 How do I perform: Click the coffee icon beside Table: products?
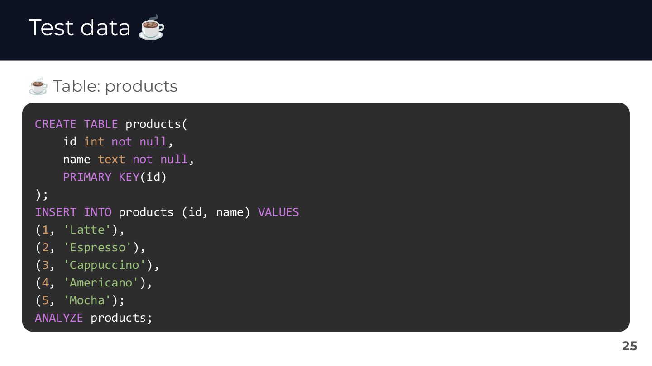(38, 86)
